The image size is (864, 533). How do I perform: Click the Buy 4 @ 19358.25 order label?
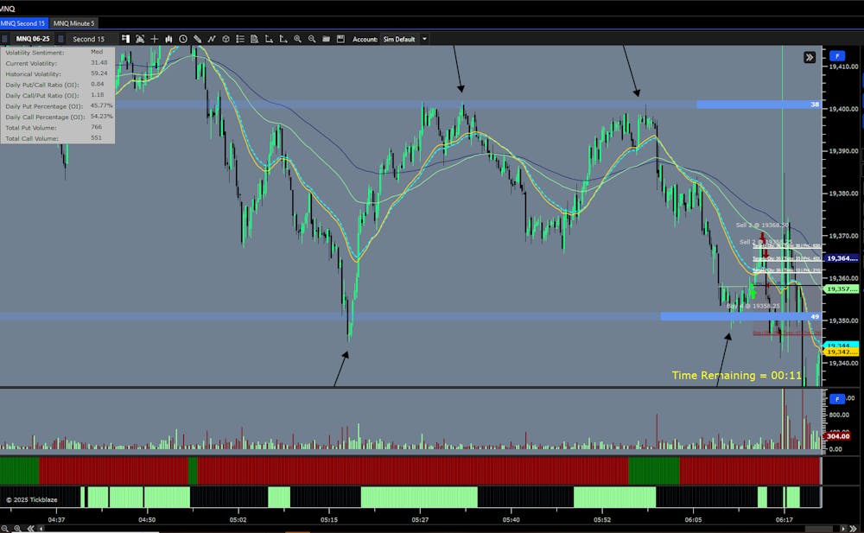(x=754, y=306)
